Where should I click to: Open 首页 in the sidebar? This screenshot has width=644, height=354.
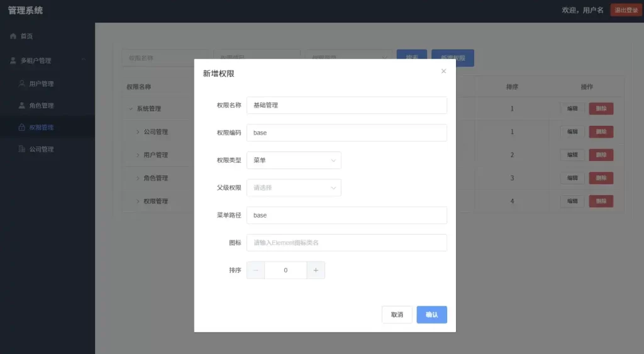pyautogui.click(x=26, y=36)
